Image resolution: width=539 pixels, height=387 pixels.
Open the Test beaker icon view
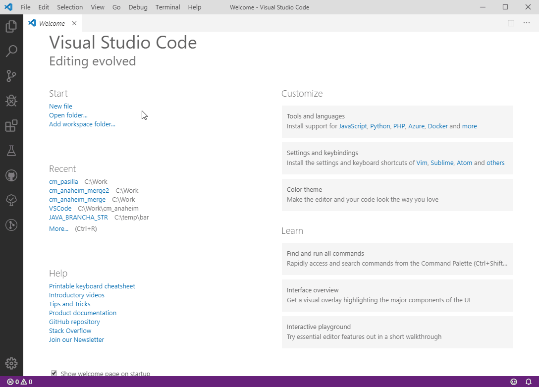[x=11, y=151]
